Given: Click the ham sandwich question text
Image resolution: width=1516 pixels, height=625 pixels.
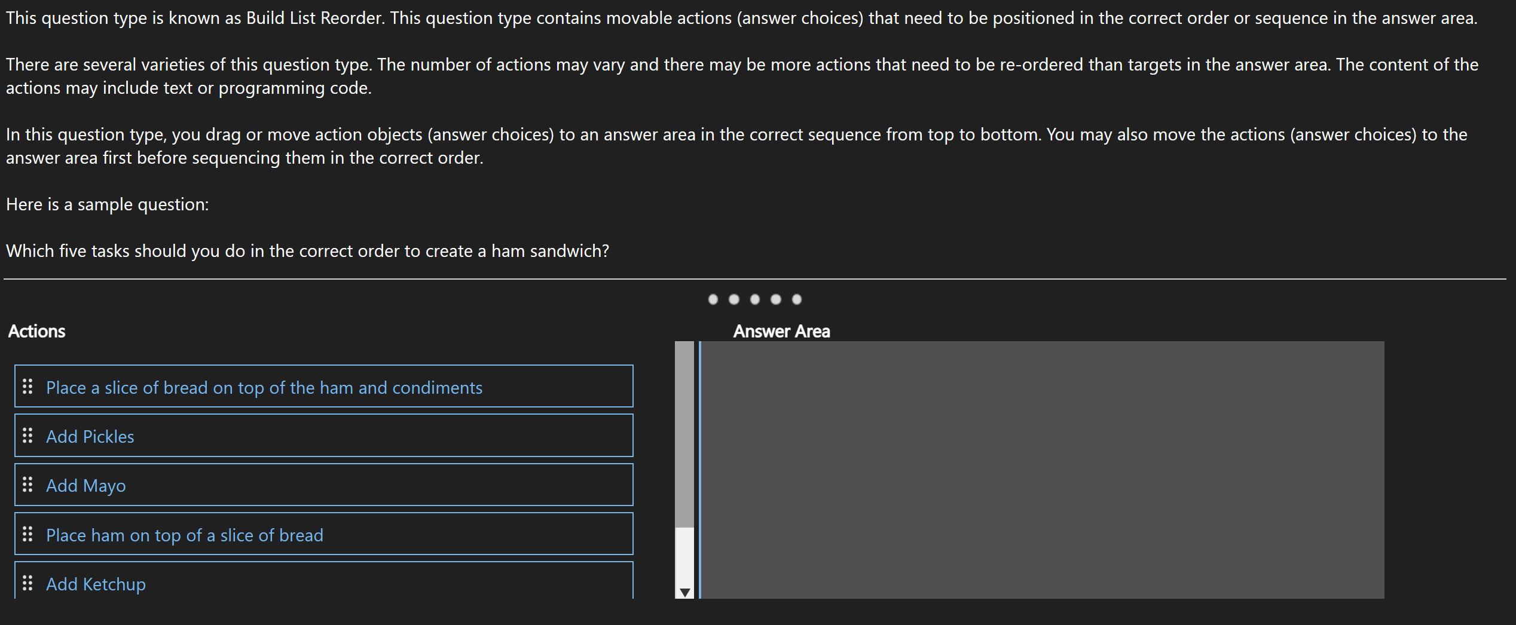Looking at the screenshot, I should [307, 251].
